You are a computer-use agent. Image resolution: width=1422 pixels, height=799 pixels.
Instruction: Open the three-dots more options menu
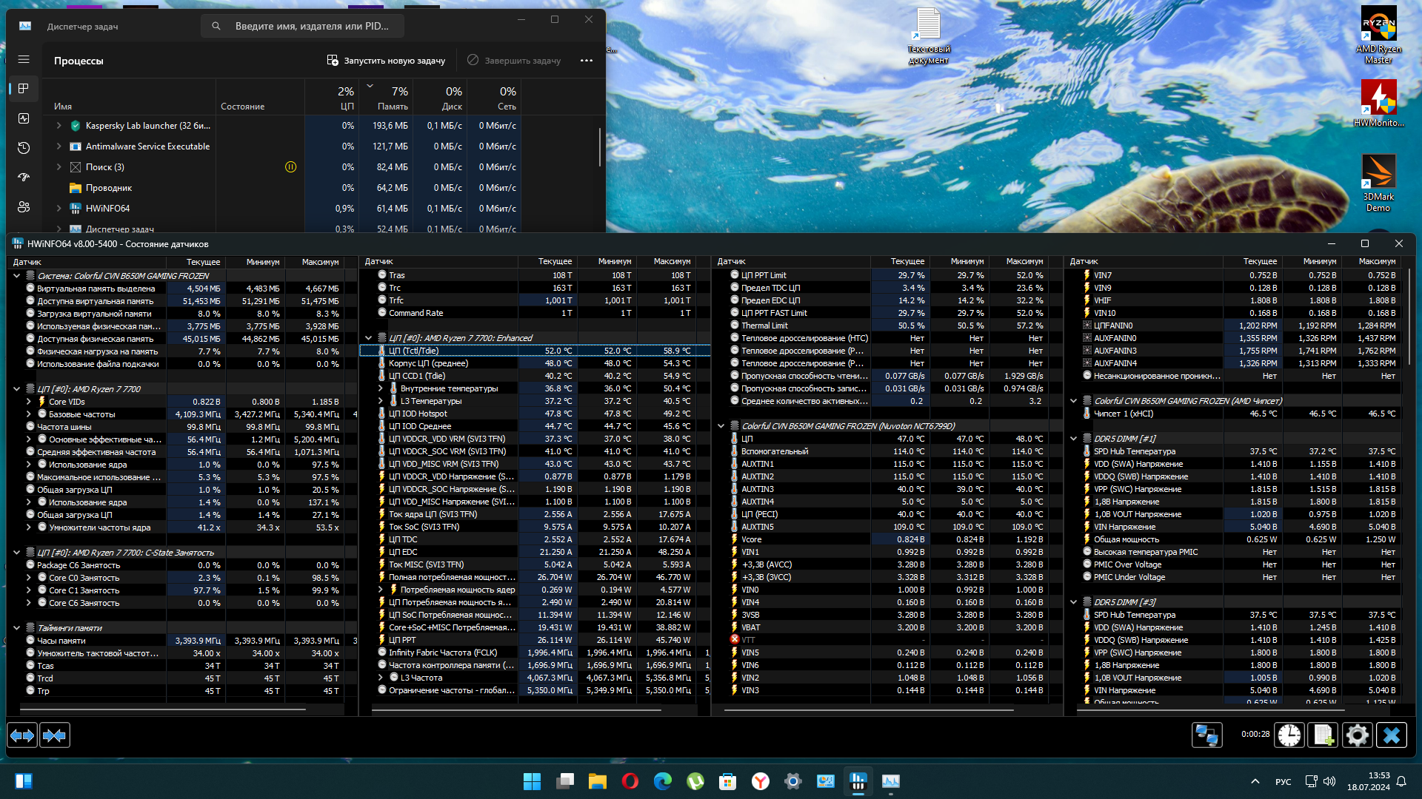pos(587,61)
